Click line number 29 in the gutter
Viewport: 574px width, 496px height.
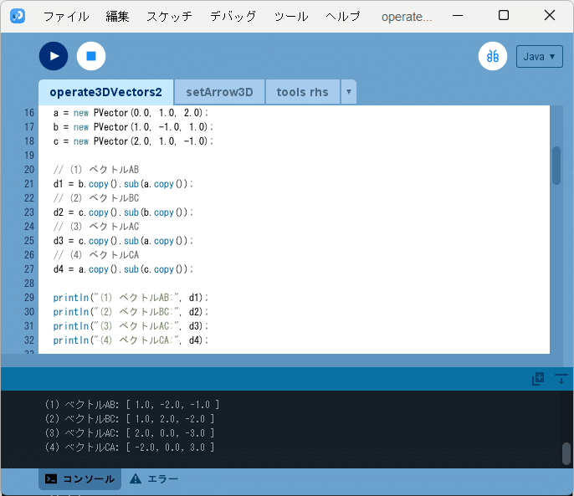[29, 298]
